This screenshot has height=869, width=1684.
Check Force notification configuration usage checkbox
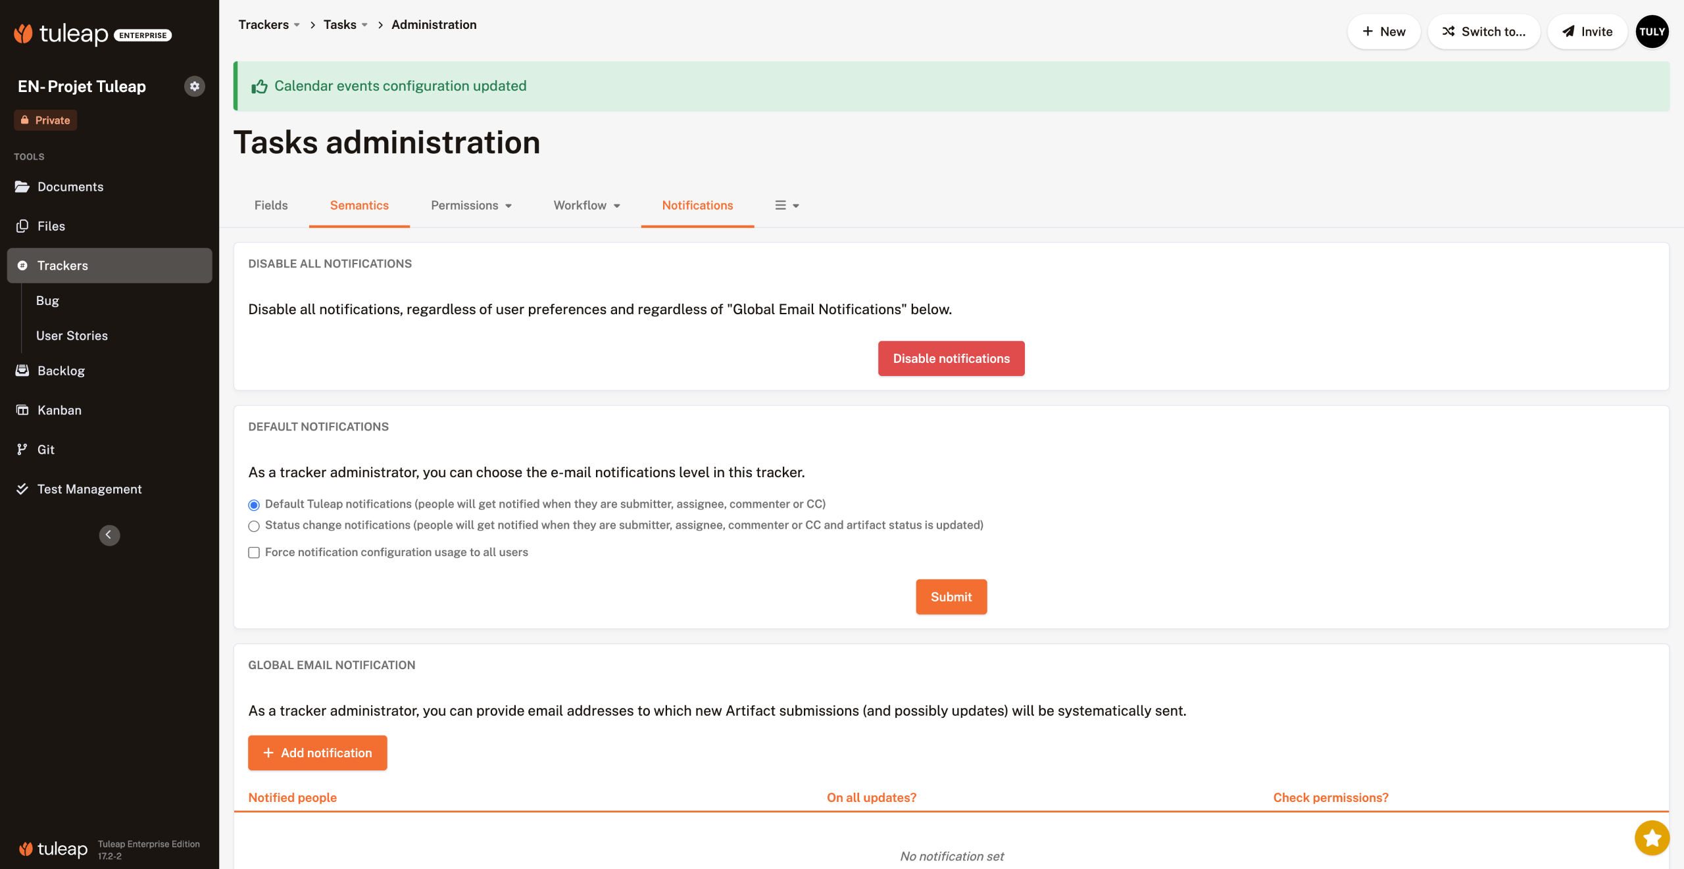254,553
